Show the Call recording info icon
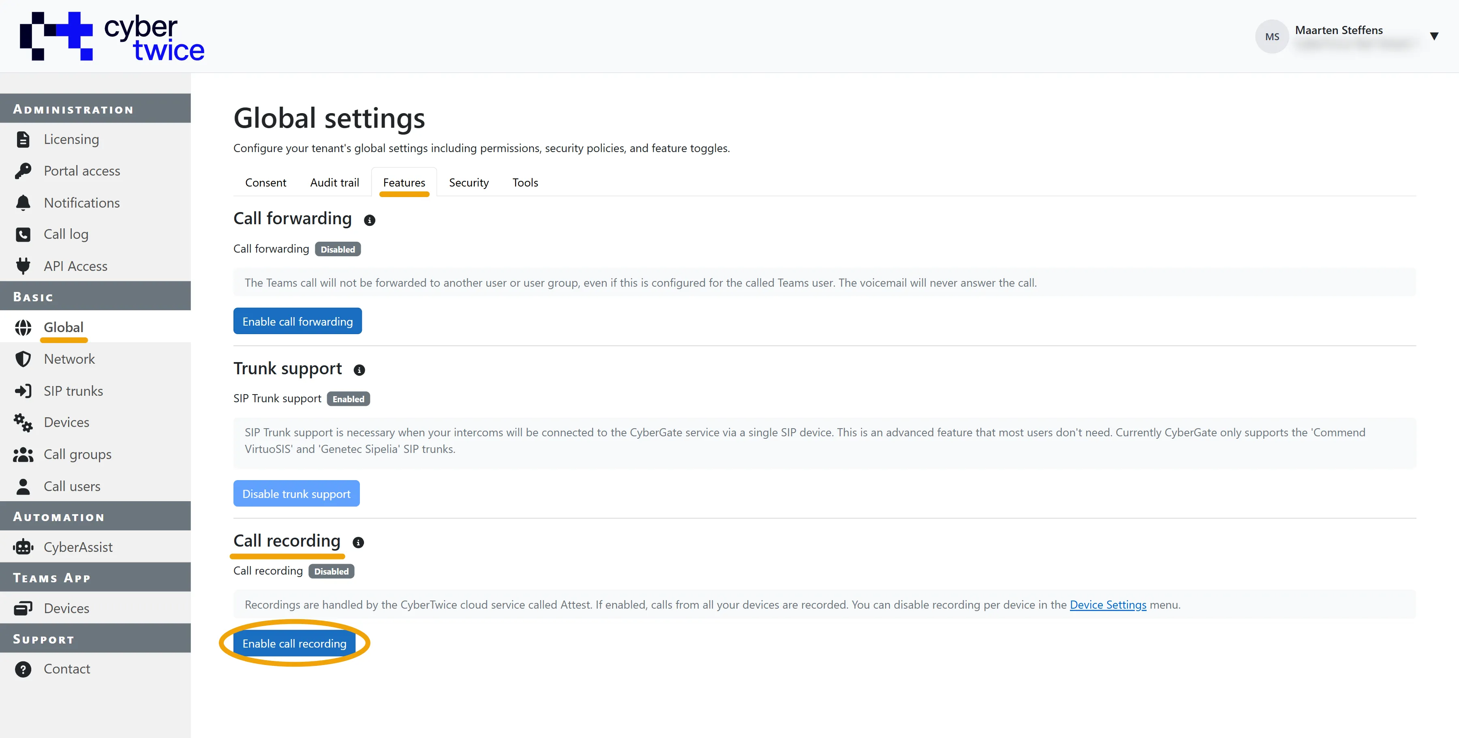Image resolution: width=1459 pixels, height=738 pixels. [358, 543]
